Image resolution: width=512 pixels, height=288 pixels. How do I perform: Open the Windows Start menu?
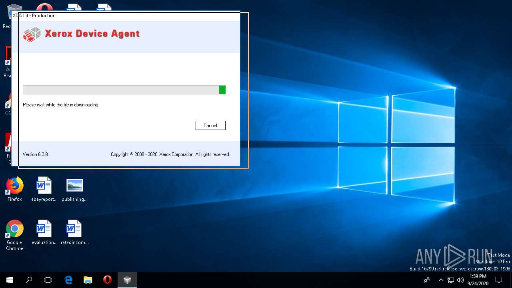click(10, 280)
